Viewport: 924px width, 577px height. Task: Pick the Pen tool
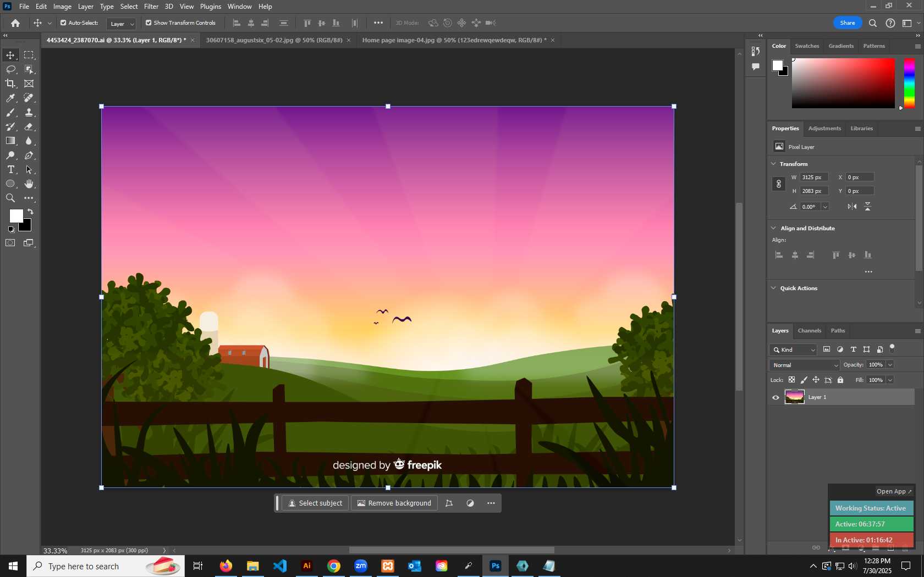click(29, 156)
